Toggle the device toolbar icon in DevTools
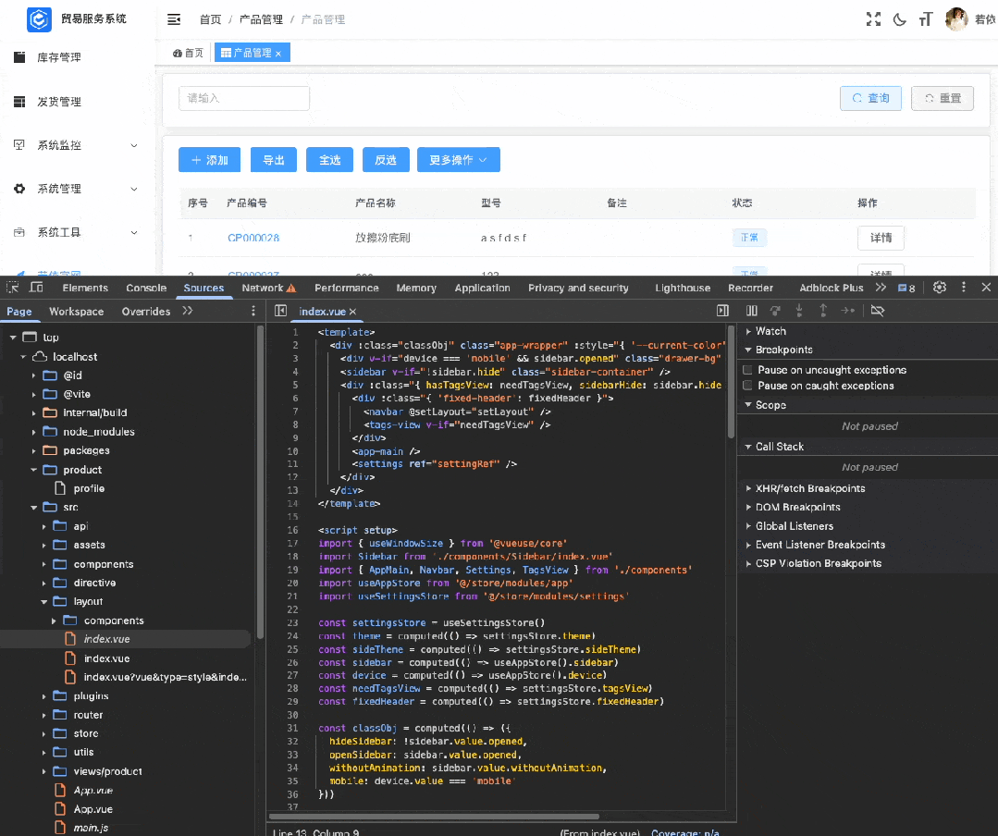 (x=37, y=288)
